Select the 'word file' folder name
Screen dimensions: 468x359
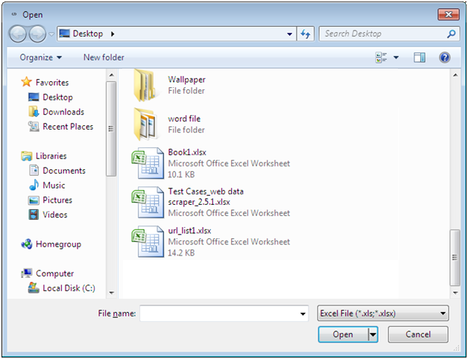(x=184, y=118)
